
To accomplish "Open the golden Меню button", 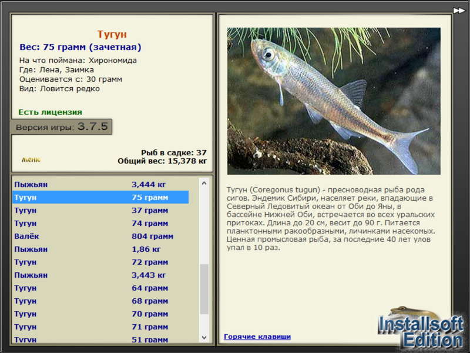I will (31, 159).
